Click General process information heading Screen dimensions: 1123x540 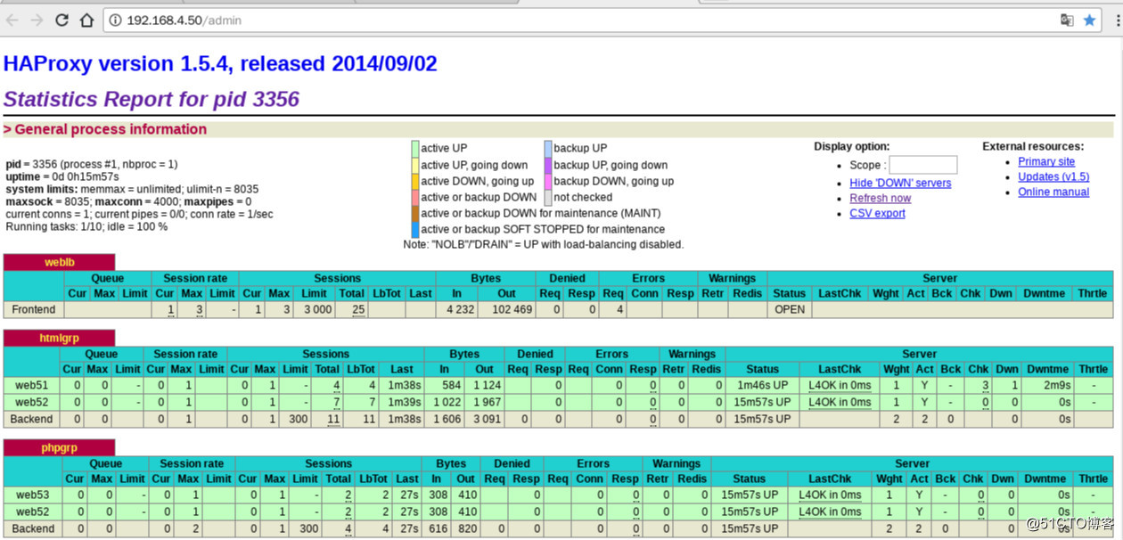[105, 129]
